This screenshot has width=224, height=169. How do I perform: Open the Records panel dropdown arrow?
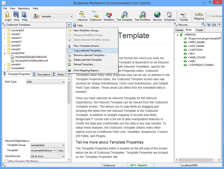tap(219, 24)
